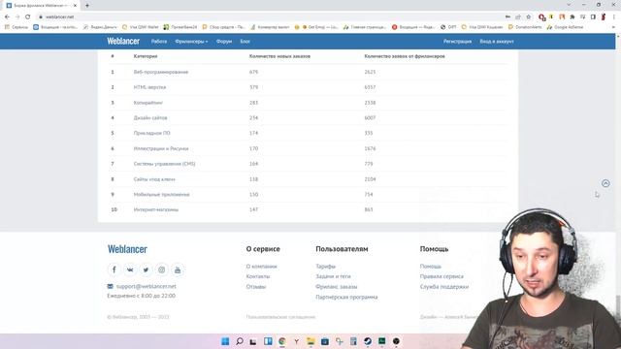
Task: Open the Пользовательское соглашение link
Action: click(280, 317)
